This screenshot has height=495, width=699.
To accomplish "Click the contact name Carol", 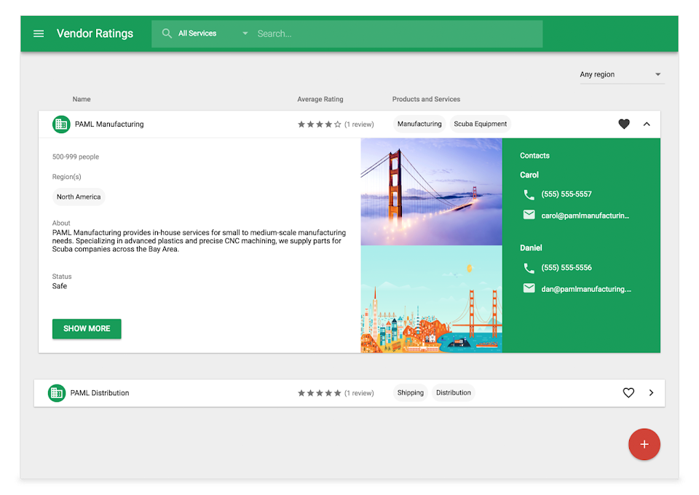I will click(529, 175).
